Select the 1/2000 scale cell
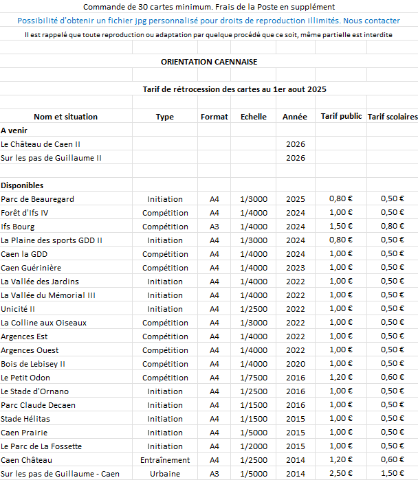Viewport: 418px width, 480px height. [254, 446]
